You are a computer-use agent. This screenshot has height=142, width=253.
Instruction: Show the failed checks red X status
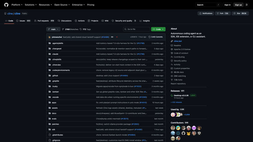[x=117, y=37]
